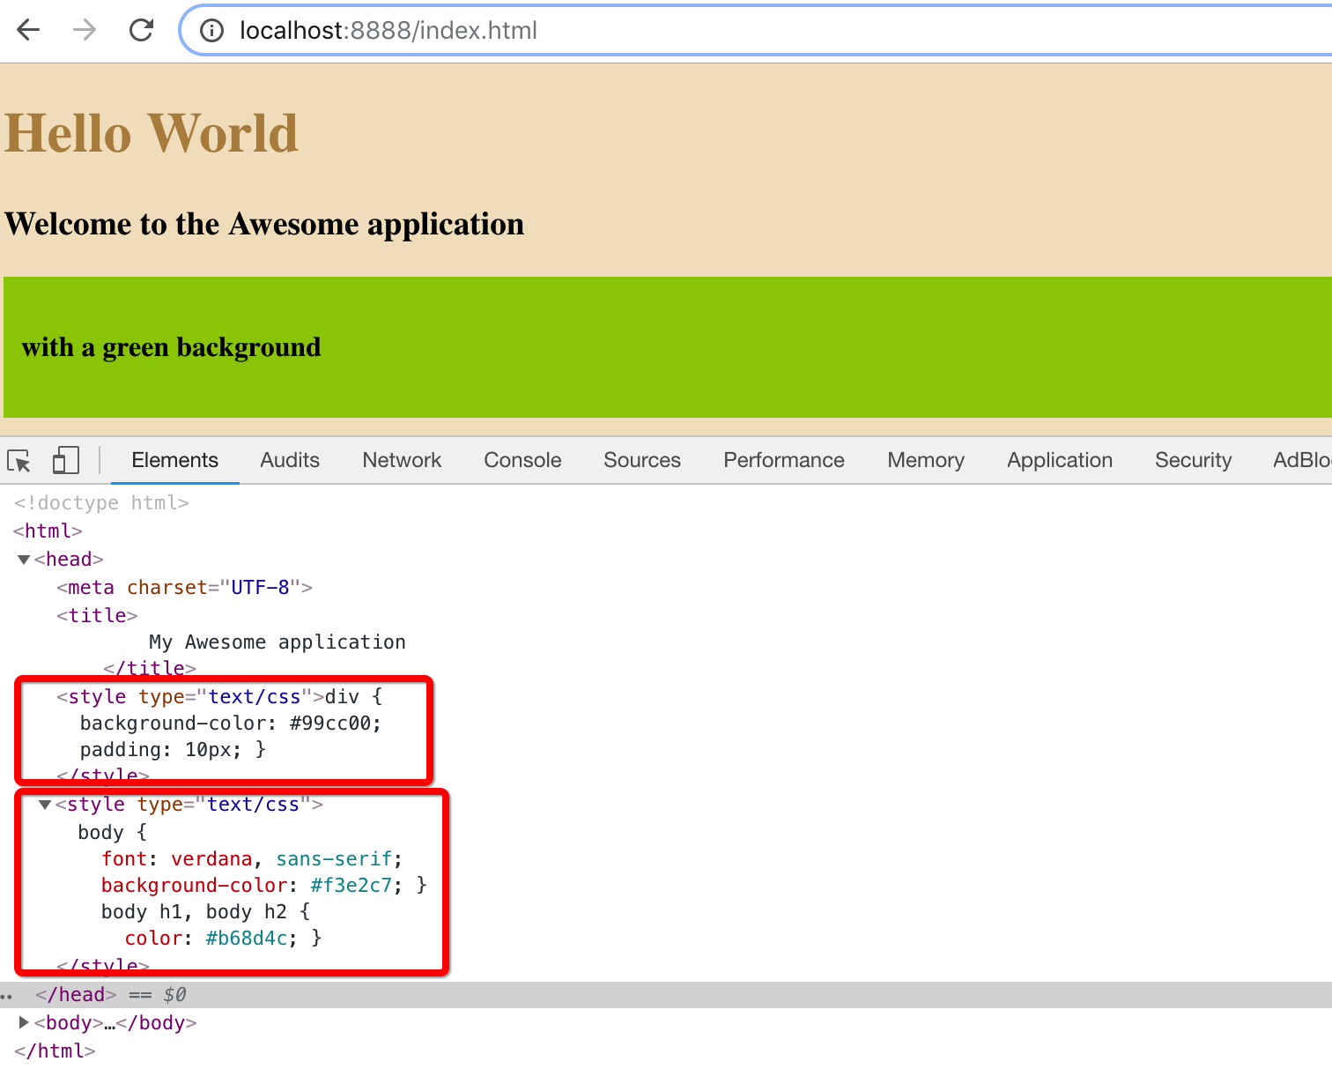Click the Hello World heading on the page
Image resolution: width=1332 pixels, height=1084 pixels.
(x=152, y=133)
